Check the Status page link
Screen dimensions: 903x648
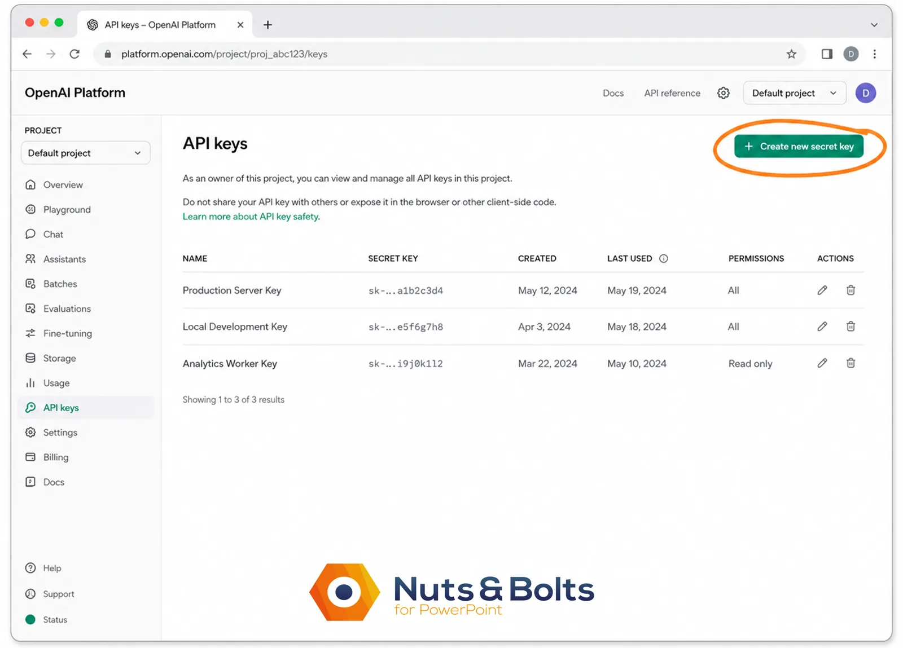[x=46, y=620]
